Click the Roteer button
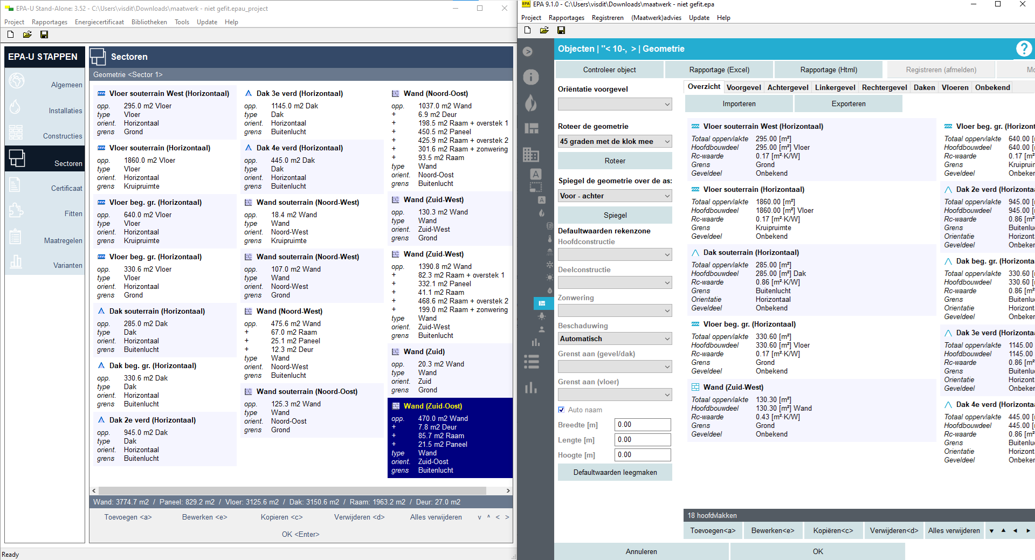The height and width of the screenshot is (560, 1035). pos(615,161)
